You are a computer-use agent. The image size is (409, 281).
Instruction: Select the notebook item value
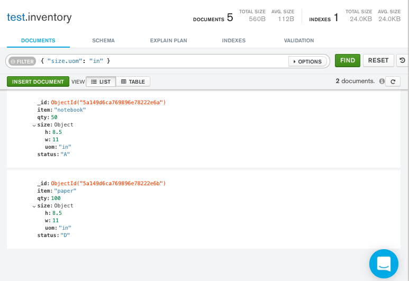point(70,110)
